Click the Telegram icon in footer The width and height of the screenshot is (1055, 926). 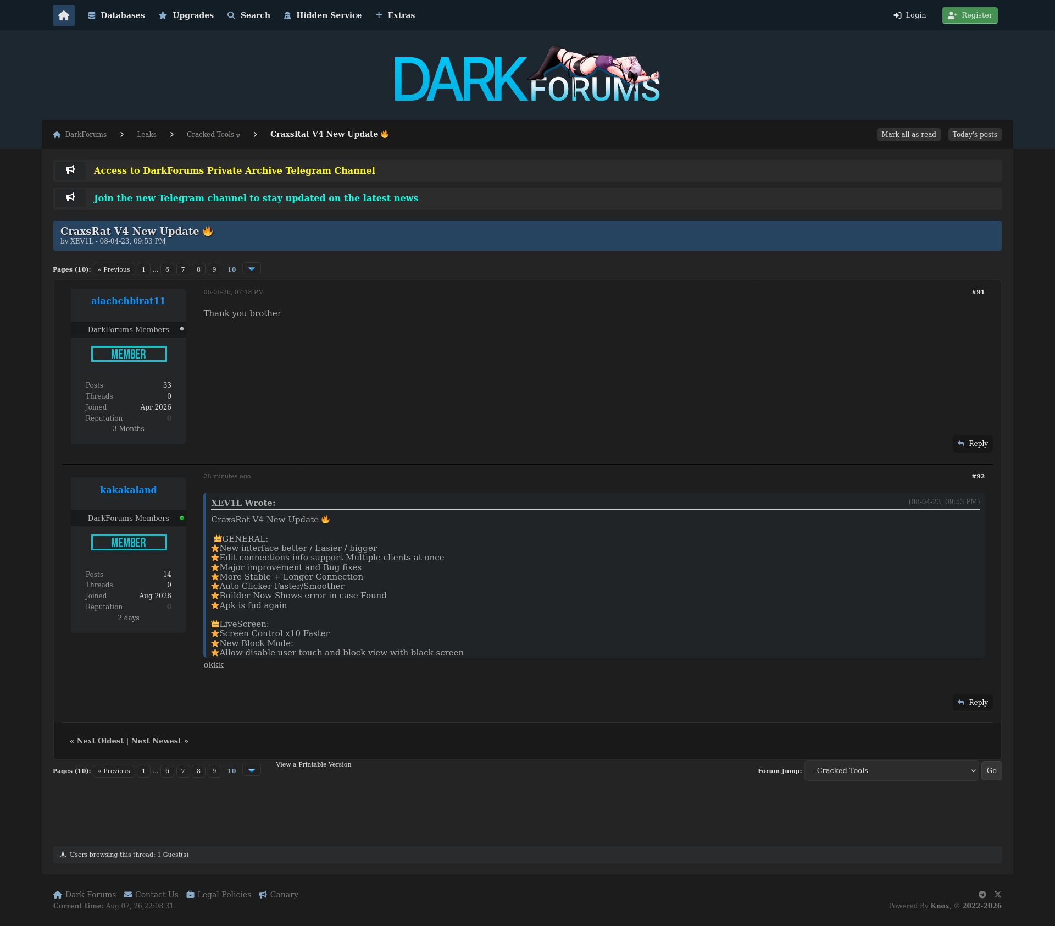pyautogui.click(x=982, y=895)
